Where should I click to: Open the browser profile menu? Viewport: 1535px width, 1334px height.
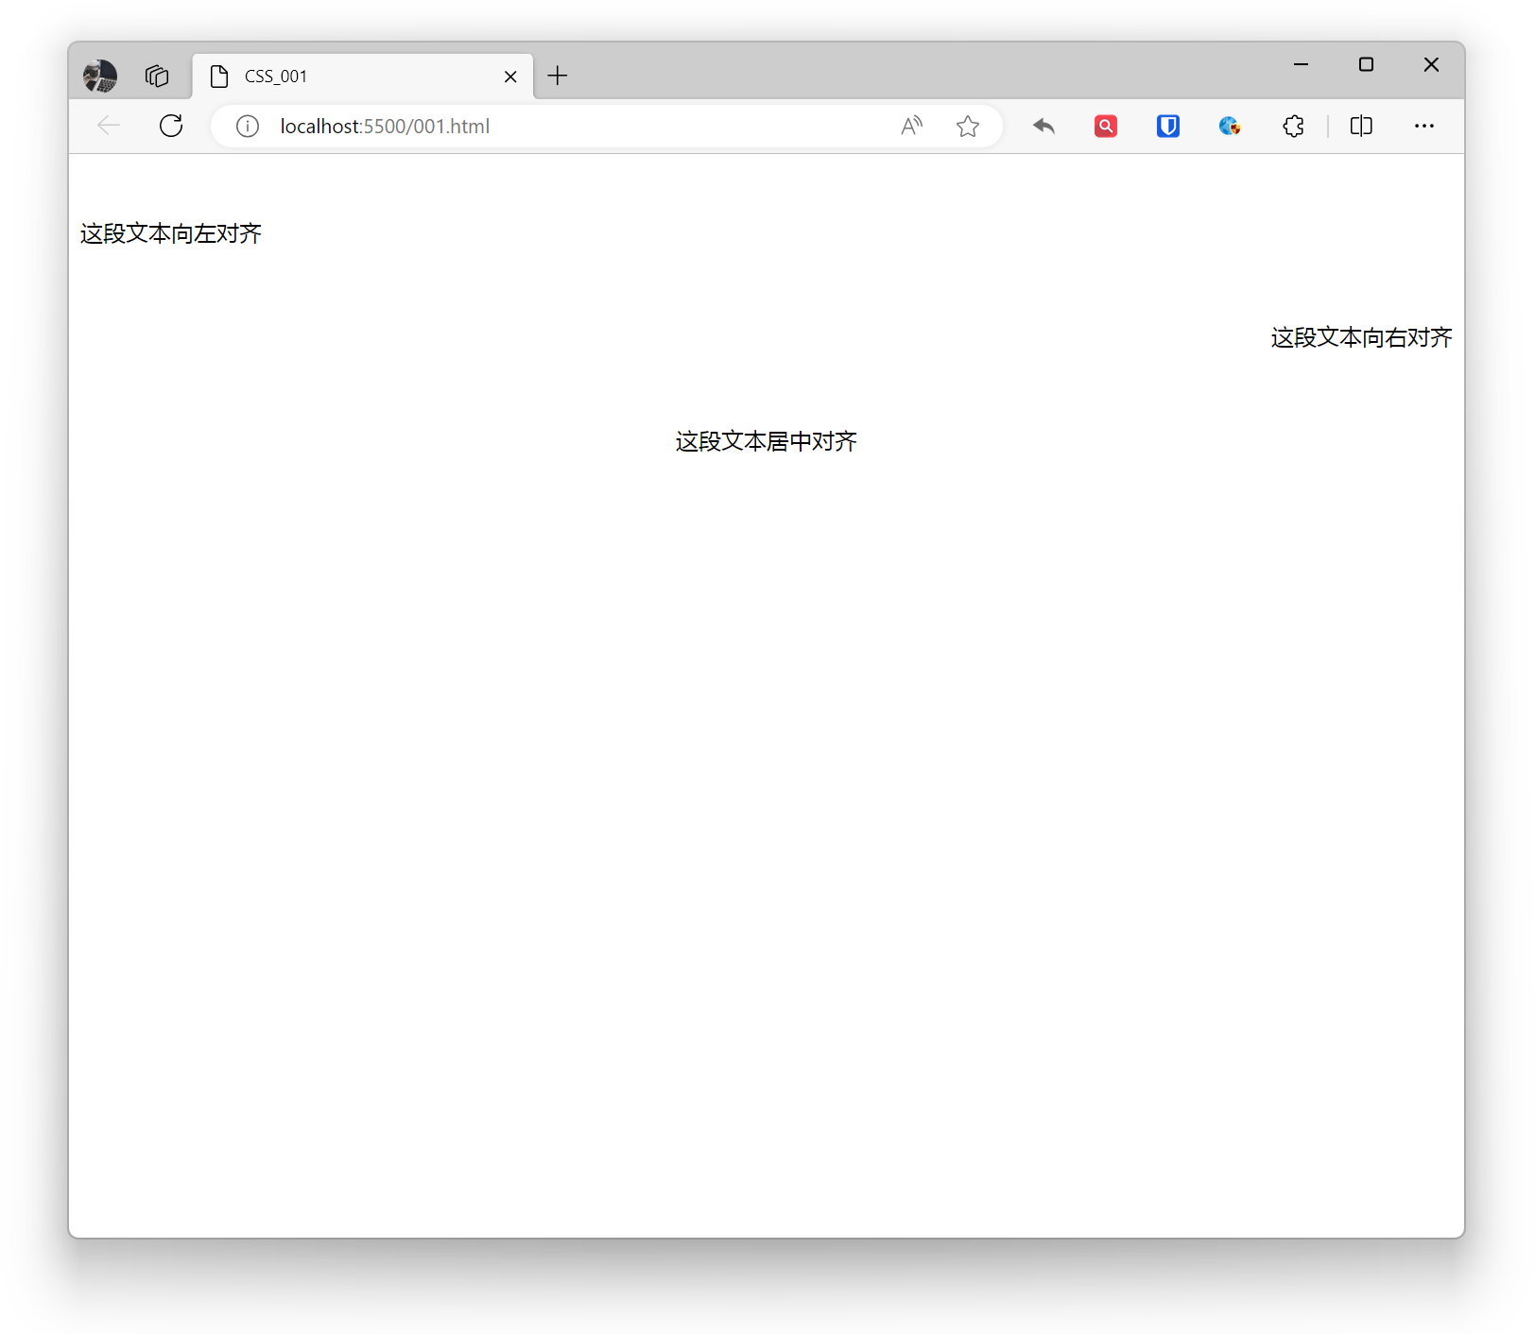100,76
